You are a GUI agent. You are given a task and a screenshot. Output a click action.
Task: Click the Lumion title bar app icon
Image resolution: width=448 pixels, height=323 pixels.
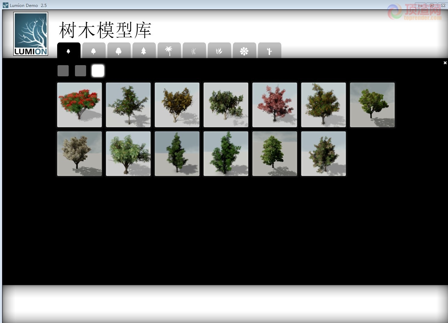coord(5,5)
